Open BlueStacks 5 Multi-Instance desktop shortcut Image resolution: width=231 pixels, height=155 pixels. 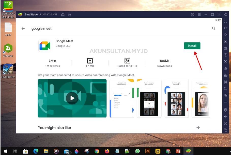pos(8,10)
